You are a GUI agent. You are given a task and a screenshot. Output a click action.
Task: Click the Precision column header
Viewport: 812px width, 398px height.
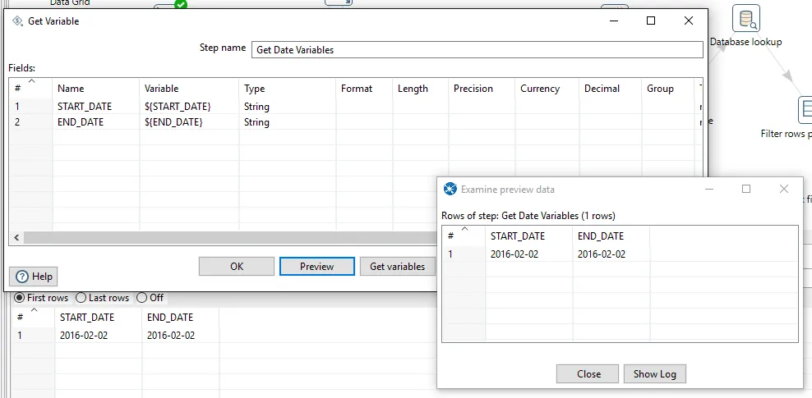click(x=482, y=88)
